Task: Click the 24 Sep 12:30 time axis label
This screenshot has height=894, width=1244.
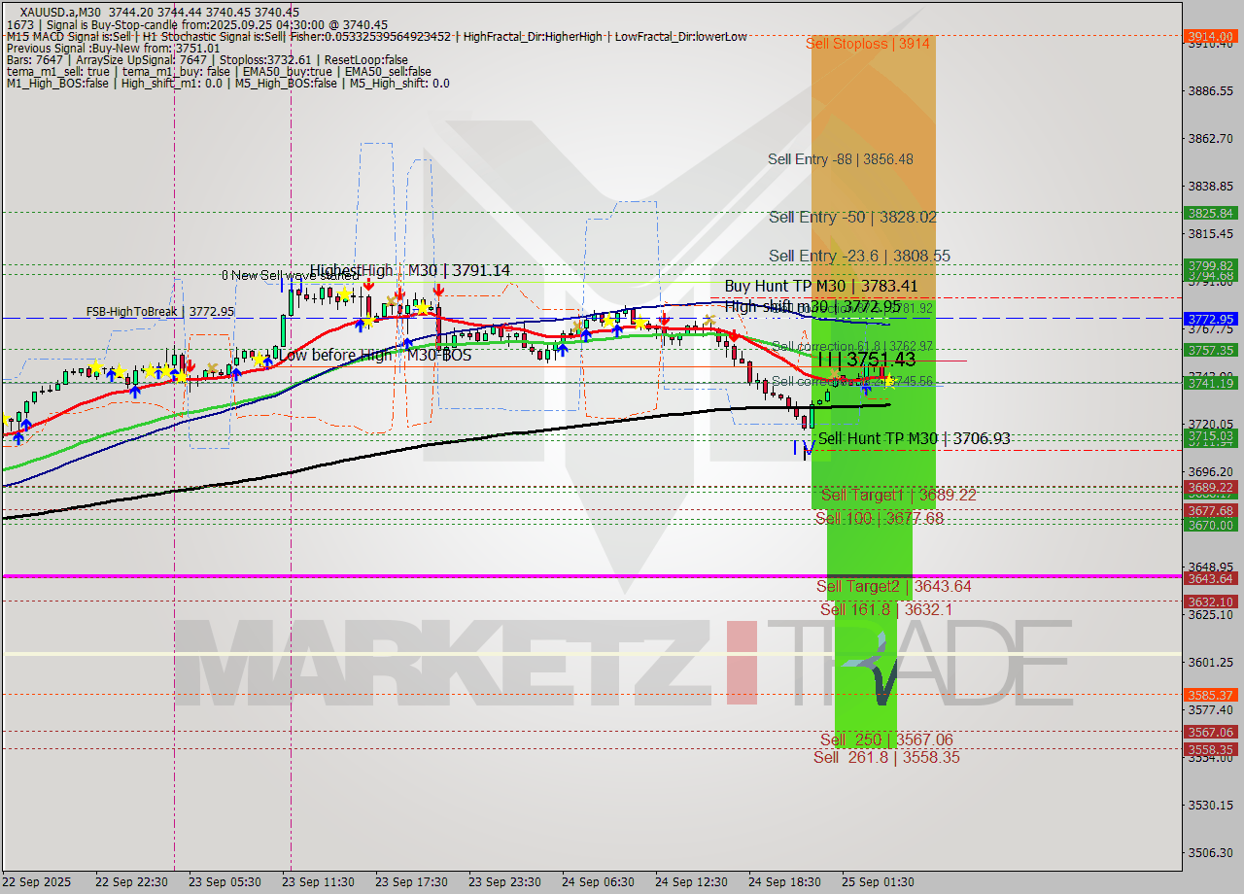Action: (x=694, y=882)
